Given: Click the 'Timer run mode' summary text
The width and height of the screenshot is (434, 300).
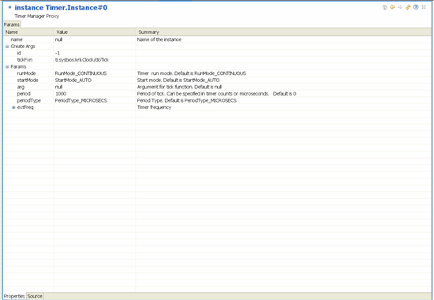Looking at the screenshot, I should (192, 73).
